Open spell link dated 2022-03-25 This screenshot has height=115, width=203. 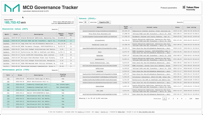tap(7, 52)
